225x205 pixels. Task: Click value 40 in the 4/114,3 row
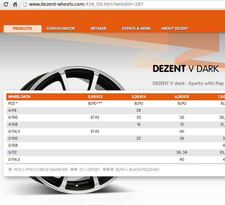click(182, 131)
